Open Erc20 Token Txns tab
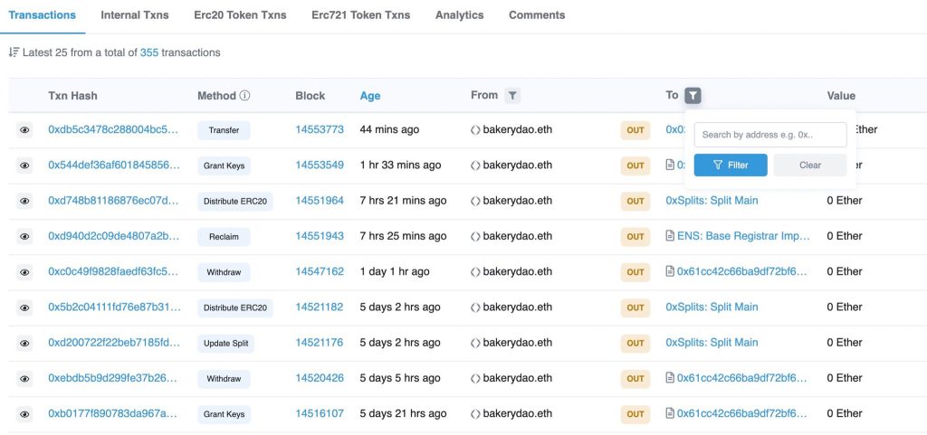Screen dimensions: 927x435 (x=240, y=15)
